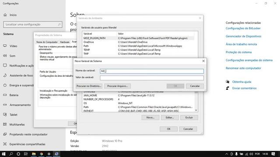Viewport: 280px width, 157px height.
Task: Click the taskbar search icon
Action: click(11, 154)
